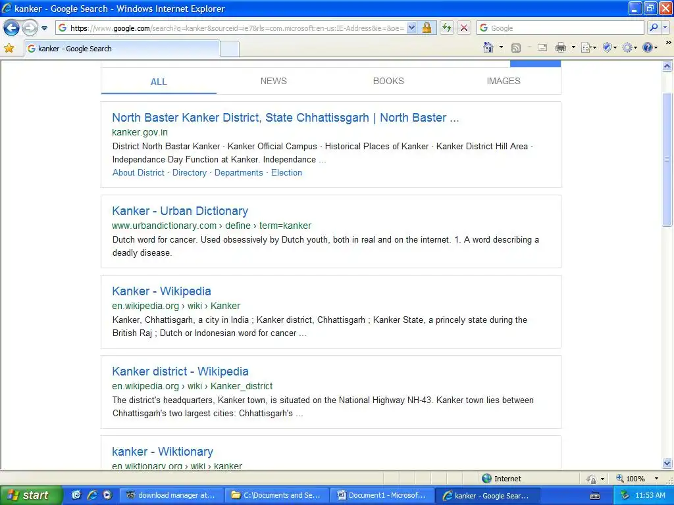Switch to the NEWS results tab
Viewport: 674px width, 505px height.
click(x=273, y=81)
